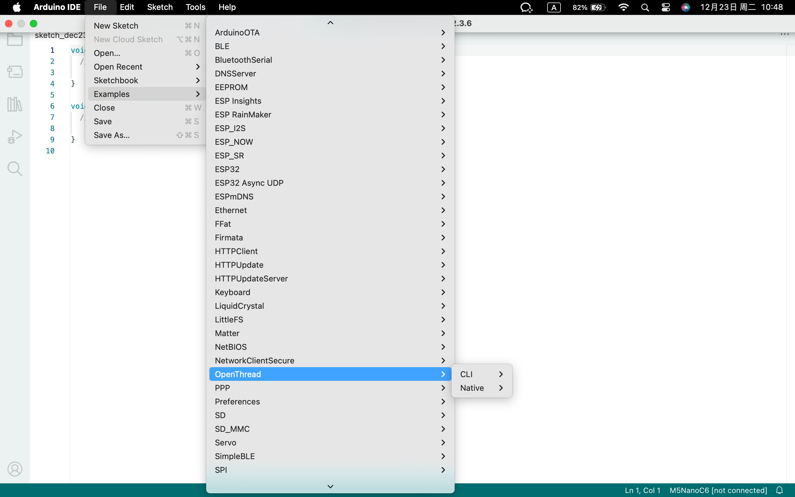The width and height of the screenshot is (795, 497).
Task: Open macOS Control Center icon
Action: 666,7
